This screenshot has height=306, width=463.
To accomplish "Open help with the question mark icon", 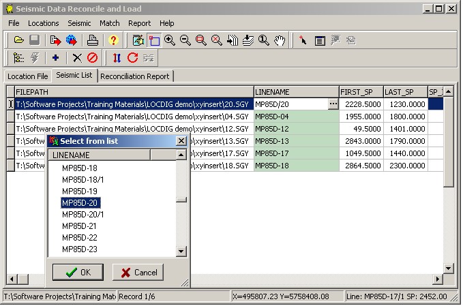I will [x=114, y=41].
